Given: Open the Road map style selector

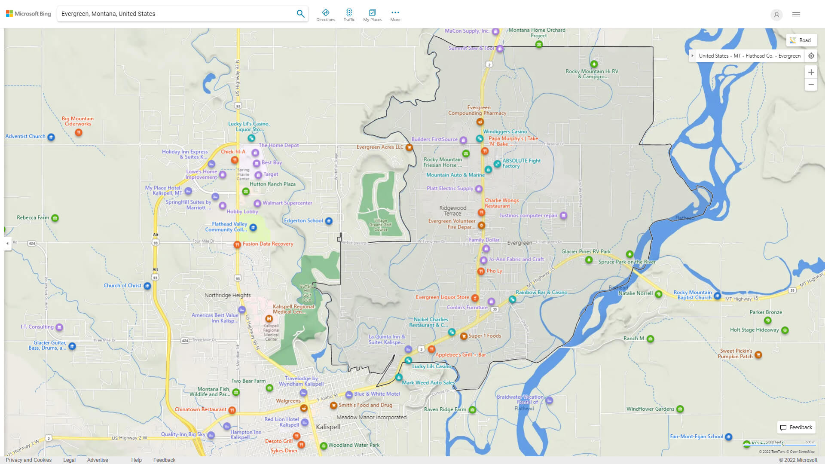Looking at the screenshot, I should pos(801,40).
